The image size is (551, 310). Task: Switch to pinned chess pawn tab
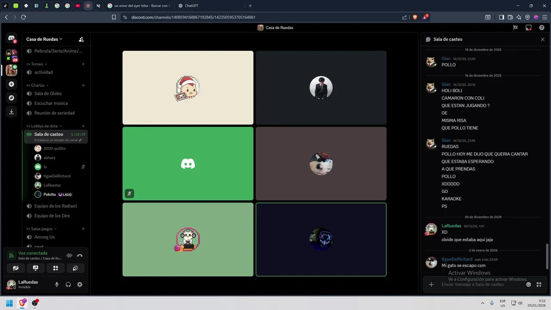47,6
